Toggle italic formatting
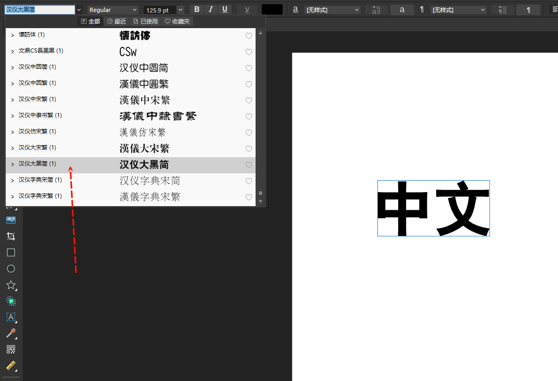Screen dimensions: 558x381 tap(210, 9)
